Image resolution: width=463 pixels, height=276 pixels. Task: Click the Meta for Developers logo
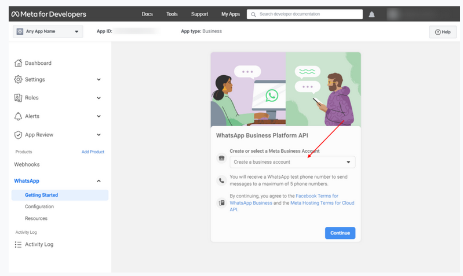[x=49, y=14]
